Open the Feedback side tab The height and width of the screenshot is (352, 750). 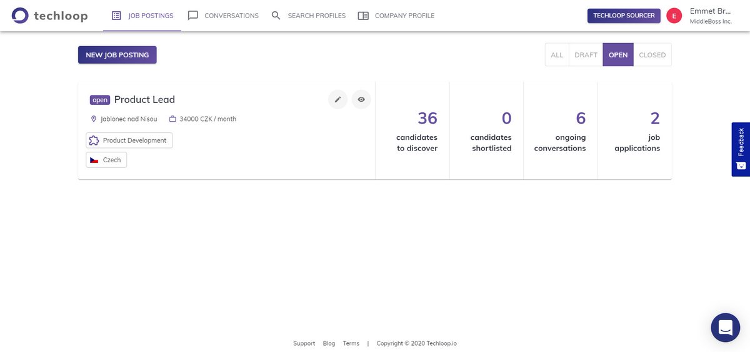tap(741, 149)
